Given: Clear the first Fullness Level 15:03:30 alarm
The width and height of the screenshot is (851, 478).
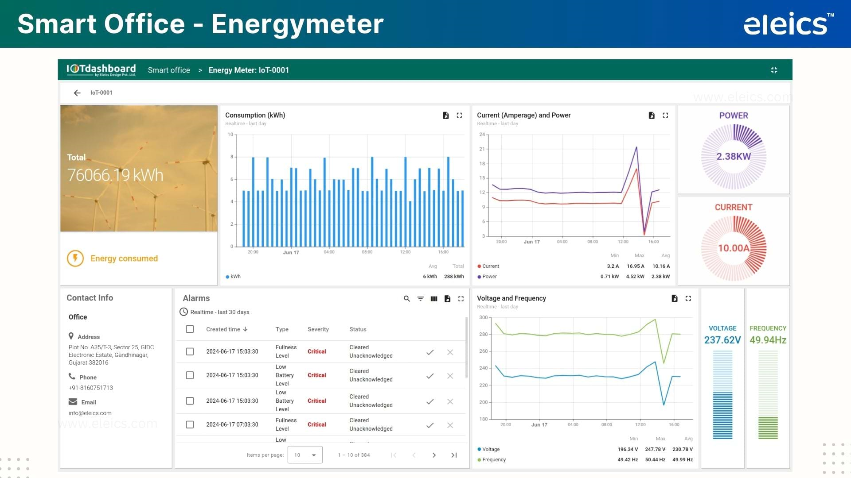Looking at the screenshot, I should tap(450, 352).
